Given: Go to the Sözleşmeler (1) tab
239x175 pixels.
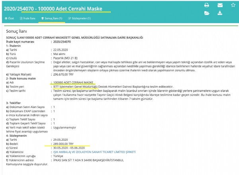Looking at the screenshot, I should [79, 18].
